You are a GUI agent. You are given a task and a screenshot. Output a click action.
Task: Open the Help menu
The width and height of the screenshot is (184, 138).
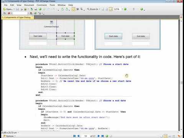click(x=71, y=5)
